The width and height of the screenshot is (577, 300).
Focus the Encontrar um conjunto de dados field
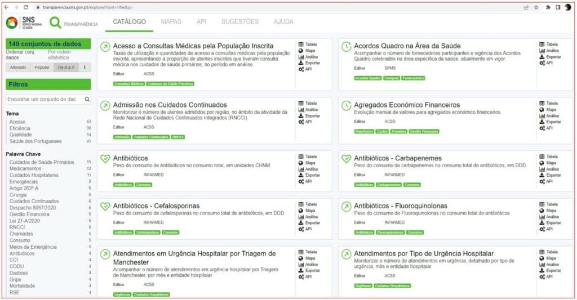point(44,99)
